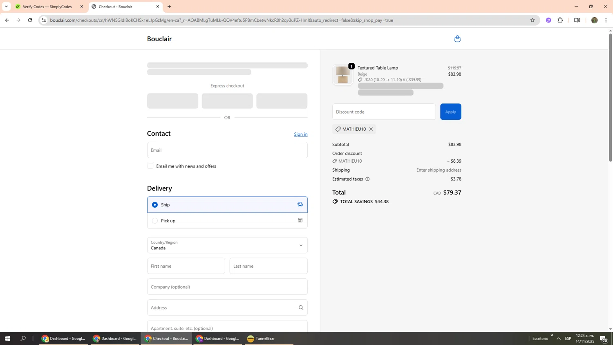Open the tab search dropdown arrow
Viewport: 613px width, 345px height.
click(6, 7)
